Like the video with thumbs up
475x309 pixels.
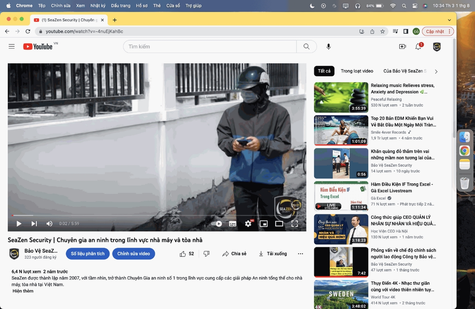186,254
